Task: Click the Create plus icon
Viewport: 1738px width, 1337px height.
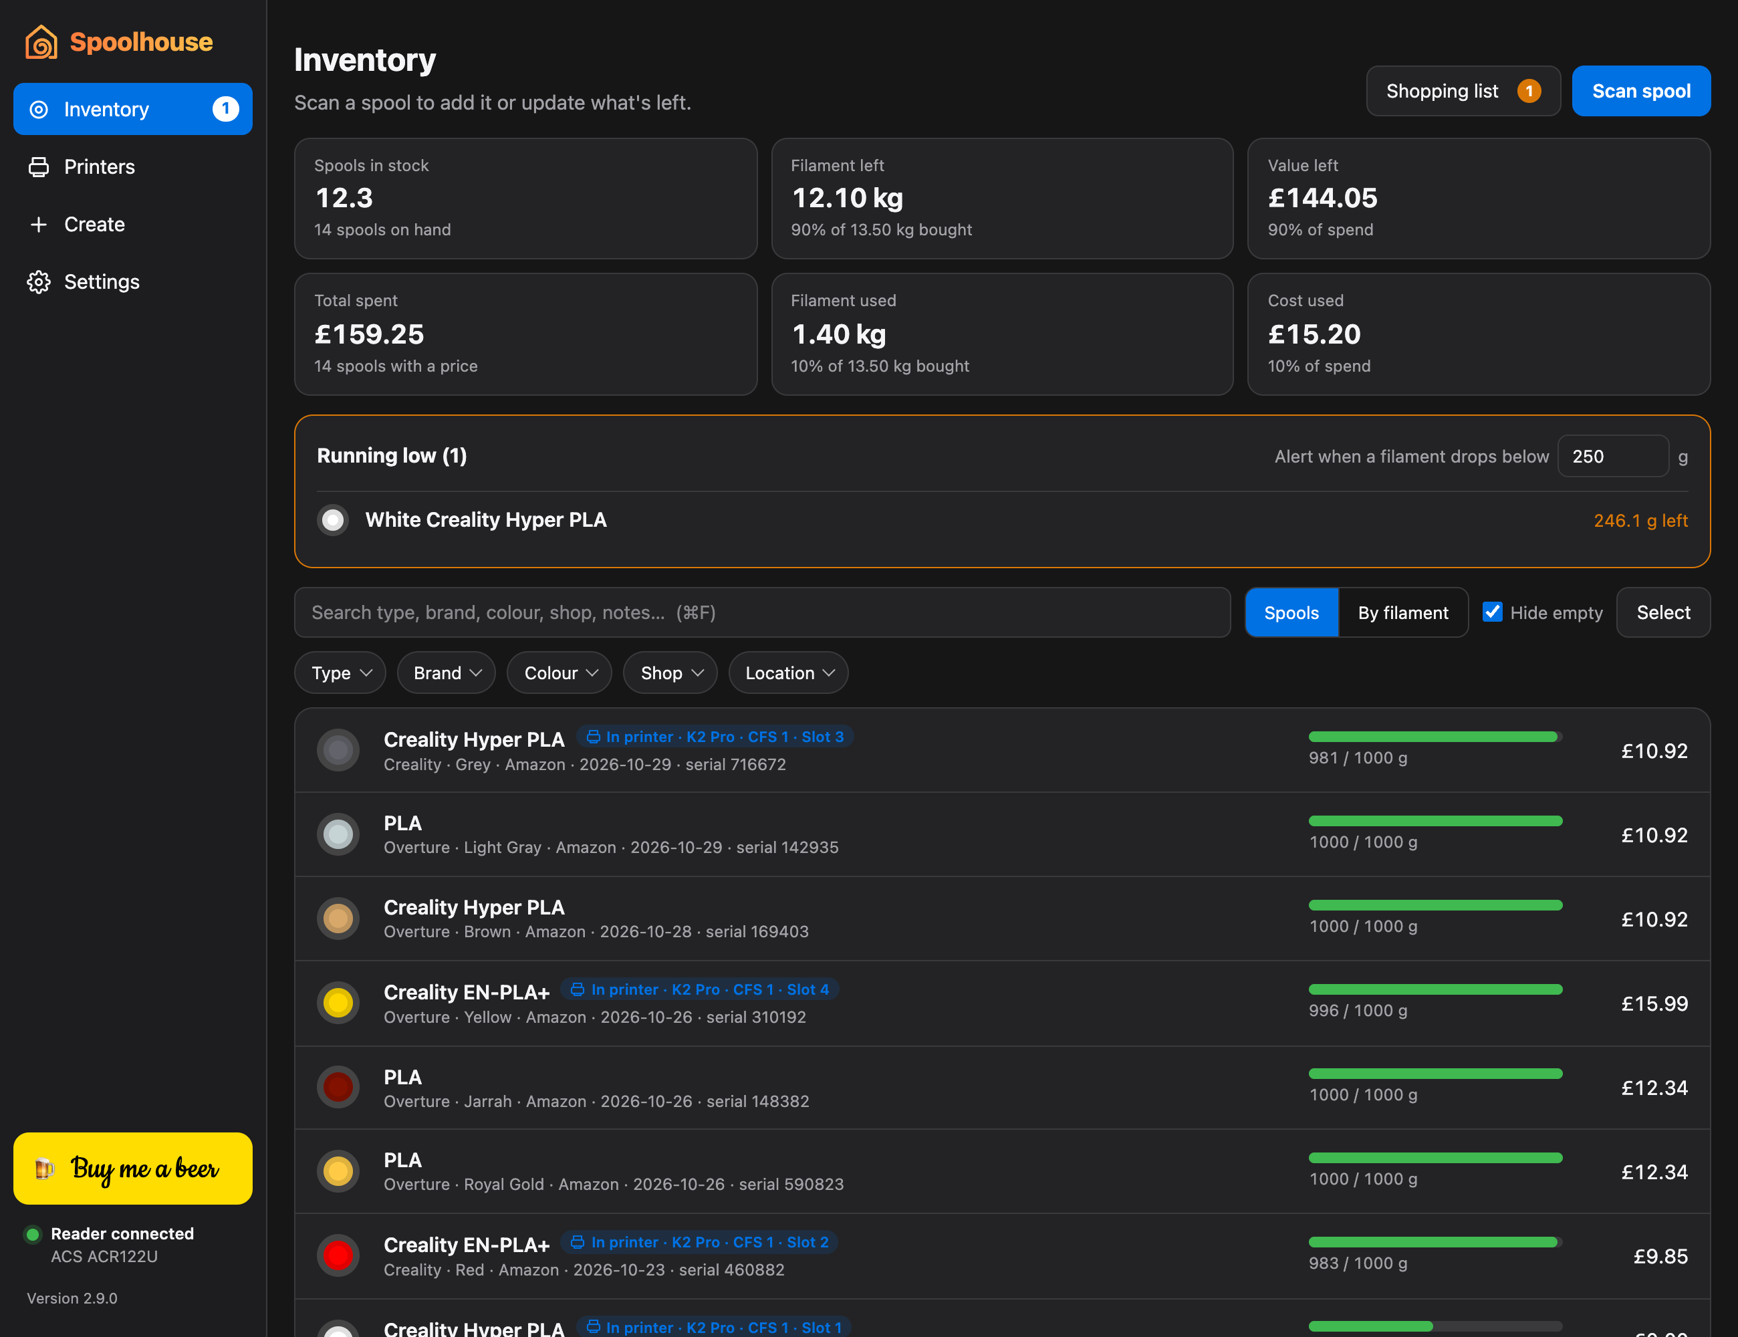Action: pyautogui.click(x=38, y=225)
